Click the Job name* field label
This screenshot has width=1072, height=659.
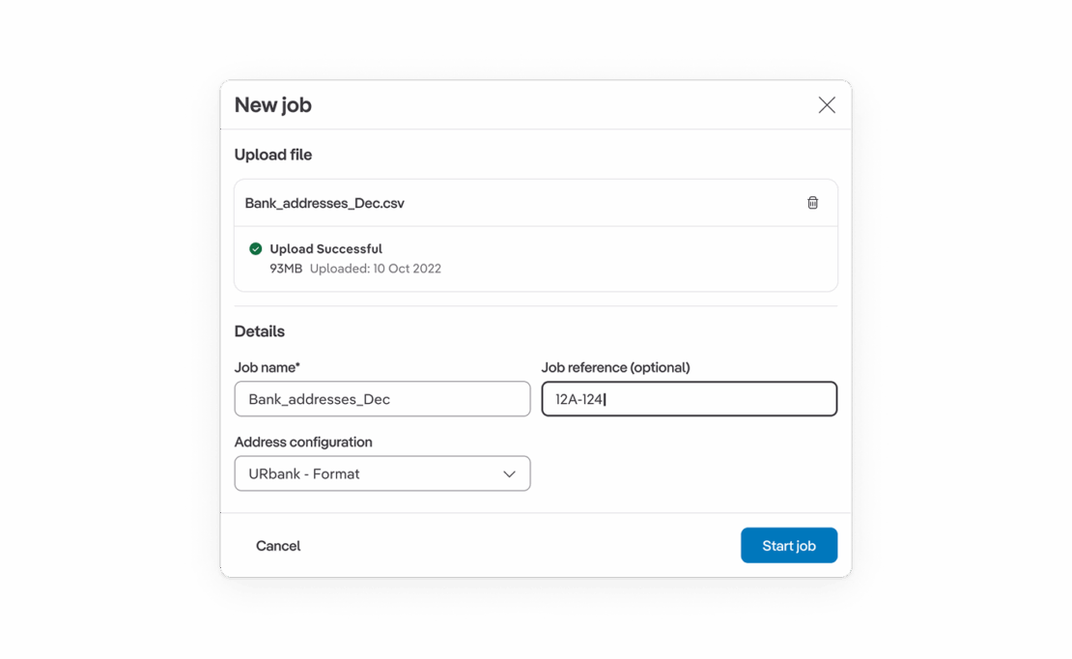coord(268,367)
